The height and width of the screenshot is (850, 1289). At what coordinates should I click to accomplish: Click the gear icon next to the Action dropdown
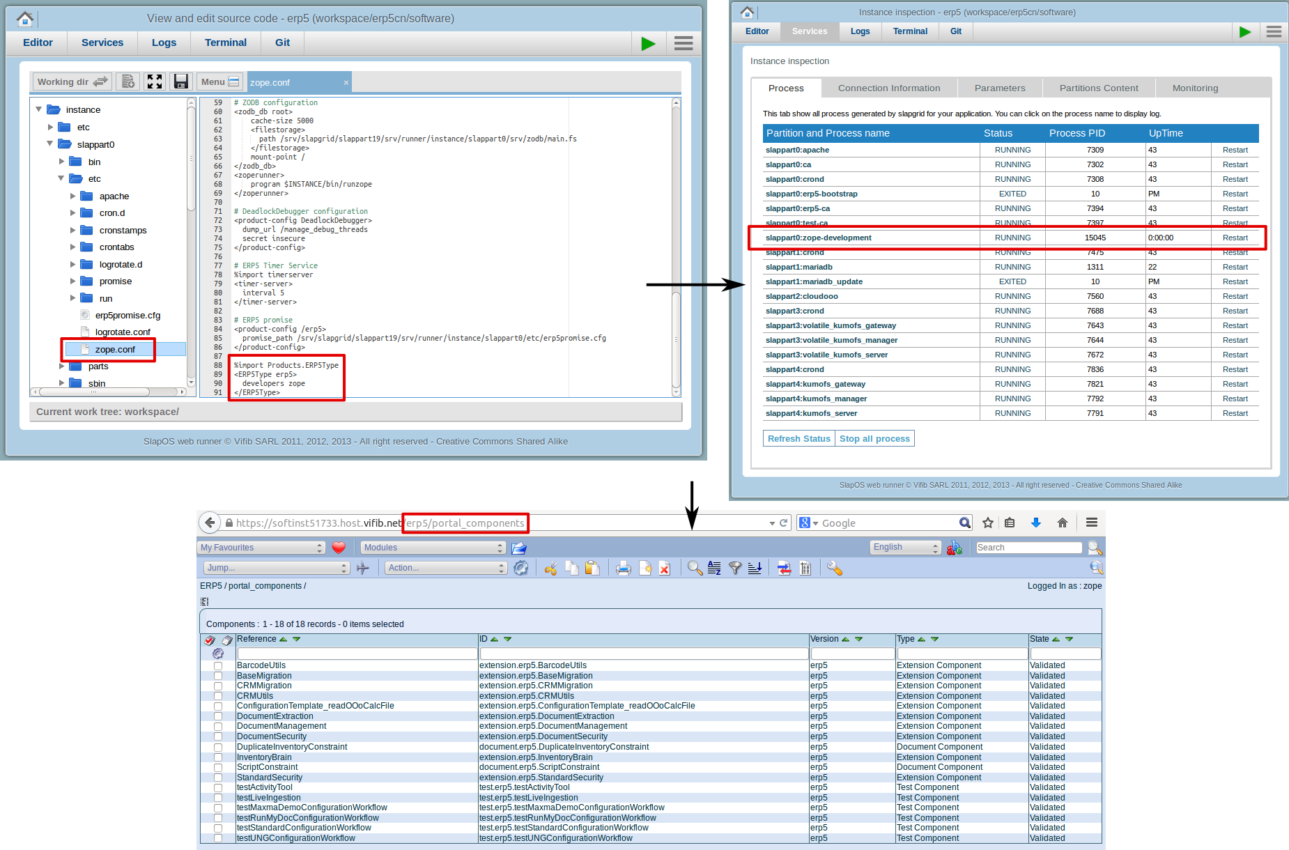pos(520,569)
